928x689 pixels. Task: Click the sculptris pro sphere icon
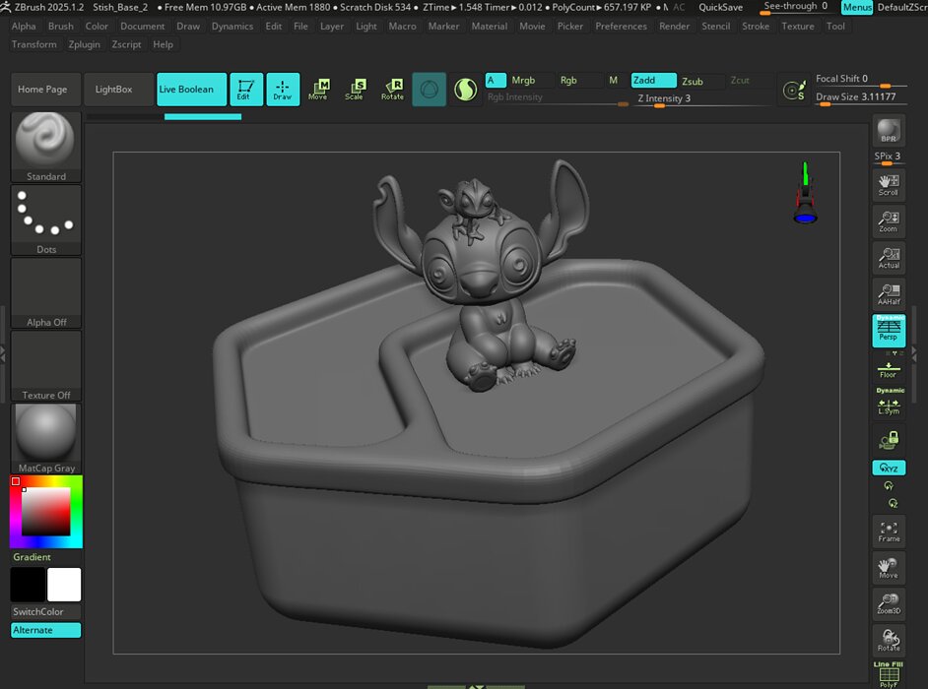(x=465, y=90)
